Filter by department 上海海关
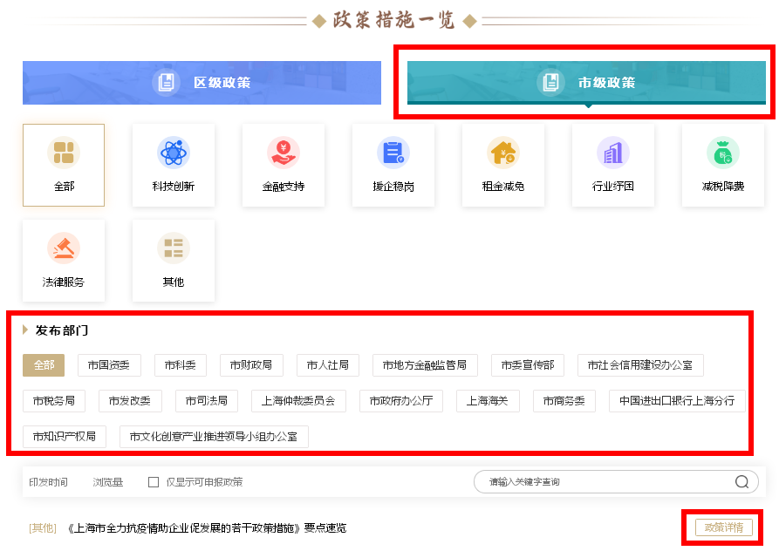 488,401
